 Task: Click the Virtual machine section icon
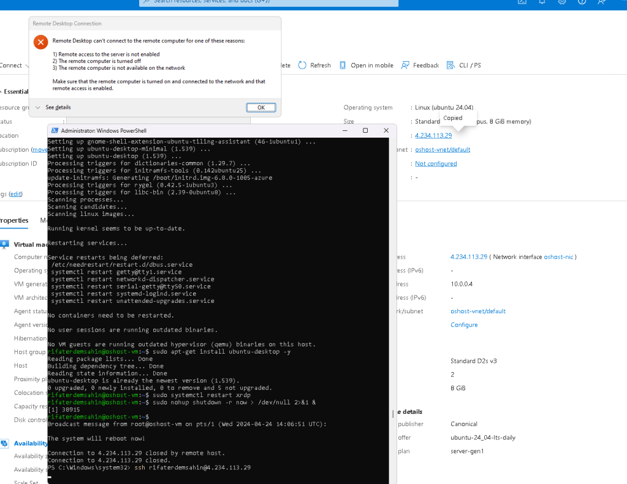click(x=5, y=244)
